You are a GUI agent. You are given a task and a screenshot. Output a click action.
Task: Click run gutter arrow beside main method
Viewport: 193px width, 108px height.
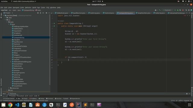click(x=54, y=26)
